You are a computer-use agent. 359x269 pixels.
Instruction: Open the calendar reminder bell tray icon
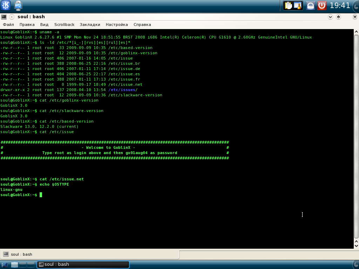[298, 6]
